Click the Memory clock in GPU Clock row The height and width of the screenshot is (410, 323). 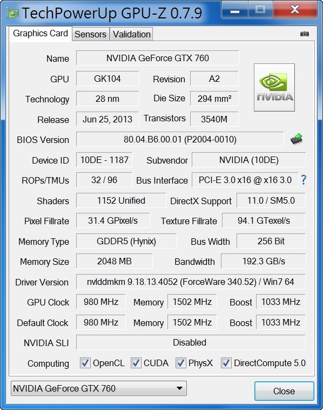(192, 302)
